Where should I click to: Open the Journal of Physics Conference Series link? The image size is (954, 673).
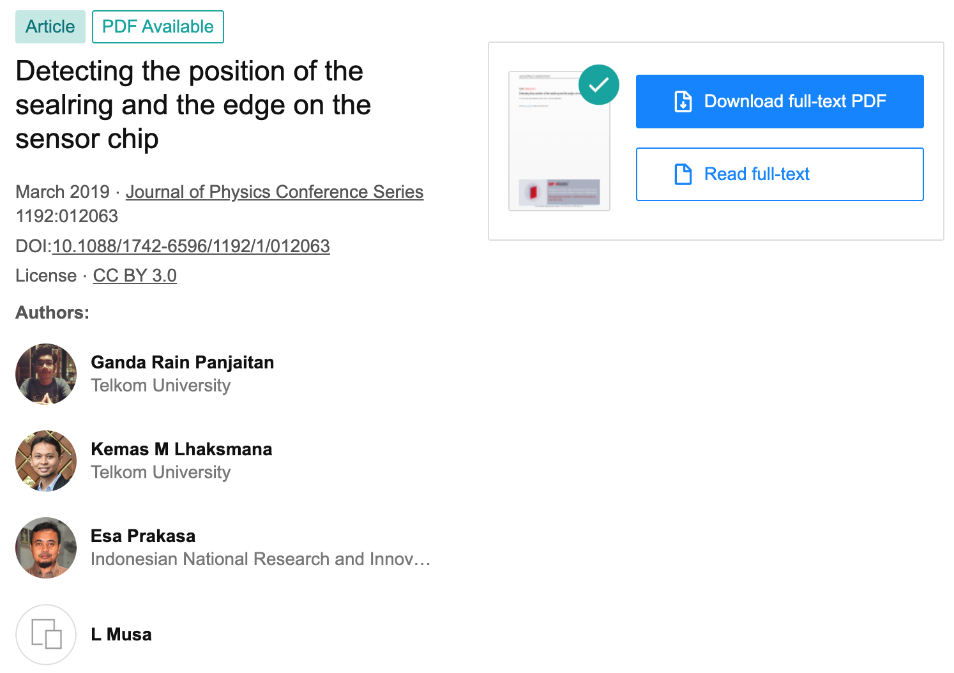(275, 192)
